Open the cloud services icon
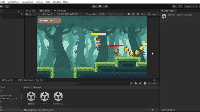This screenshot has height=112, width=200. [x=1, y=6]
